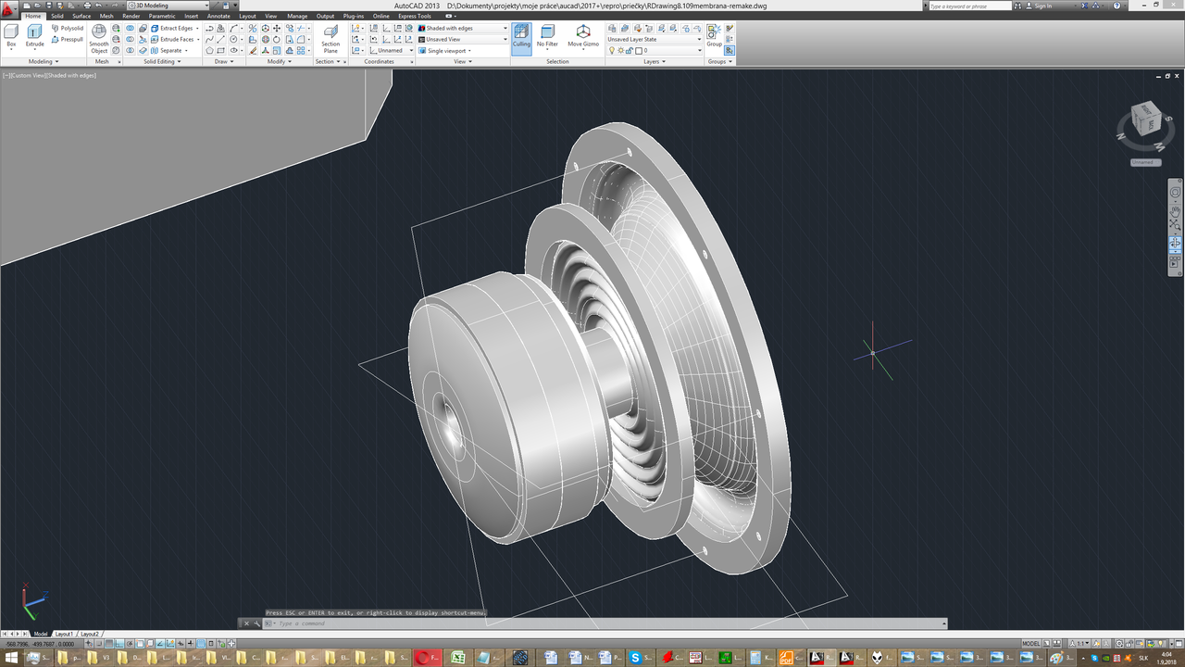The height and width of the screenshot is (667, 1185).
Task: Activate the Extrude tool
Action: pyautogui.click(x=34, y=37)
